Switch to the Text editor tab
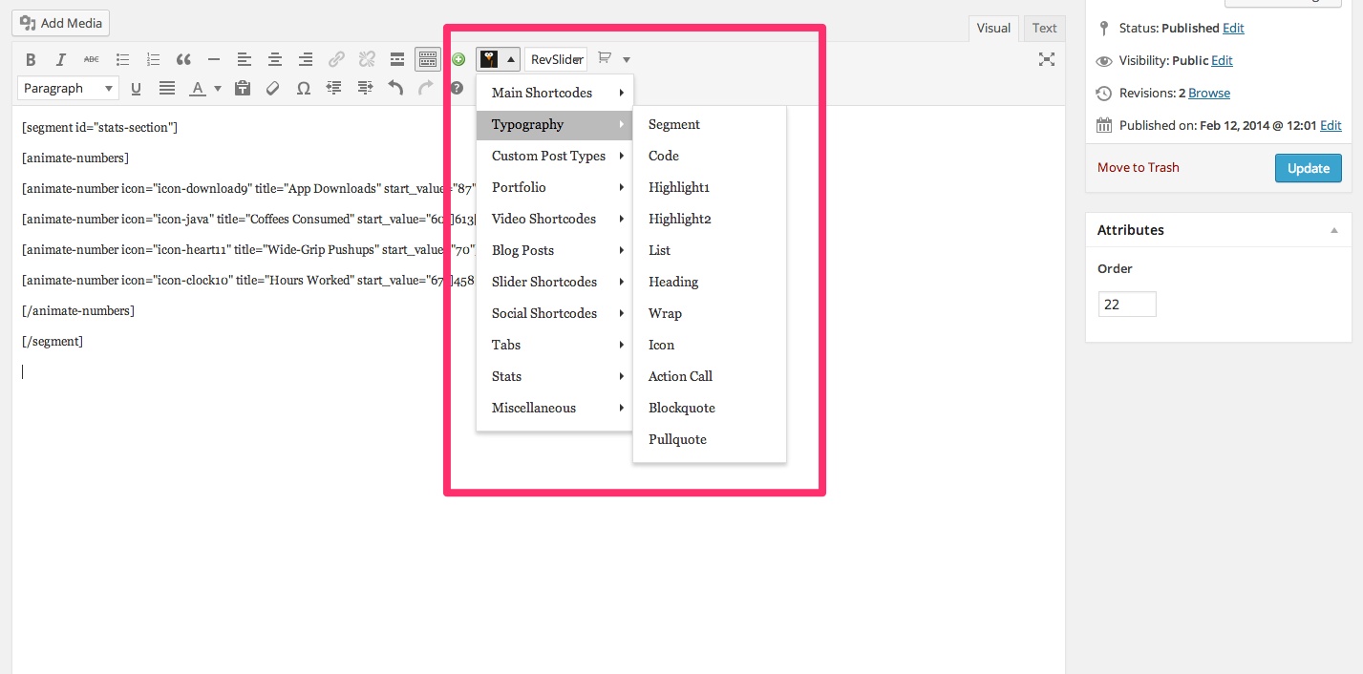Viewport: 1363px width, 674px height. pyautogui.click(x=1043, y=28)
